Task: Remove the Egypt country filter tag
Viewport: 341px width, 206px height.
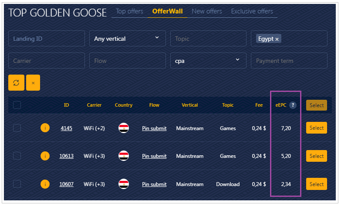Action: coord(277,39)
